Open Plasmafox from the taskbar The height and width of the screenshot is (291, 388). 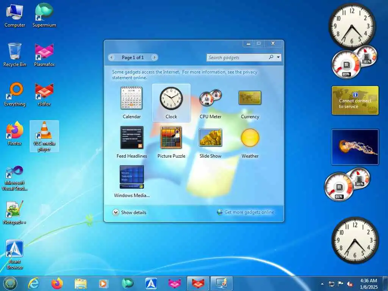click(x=174, y=283)
